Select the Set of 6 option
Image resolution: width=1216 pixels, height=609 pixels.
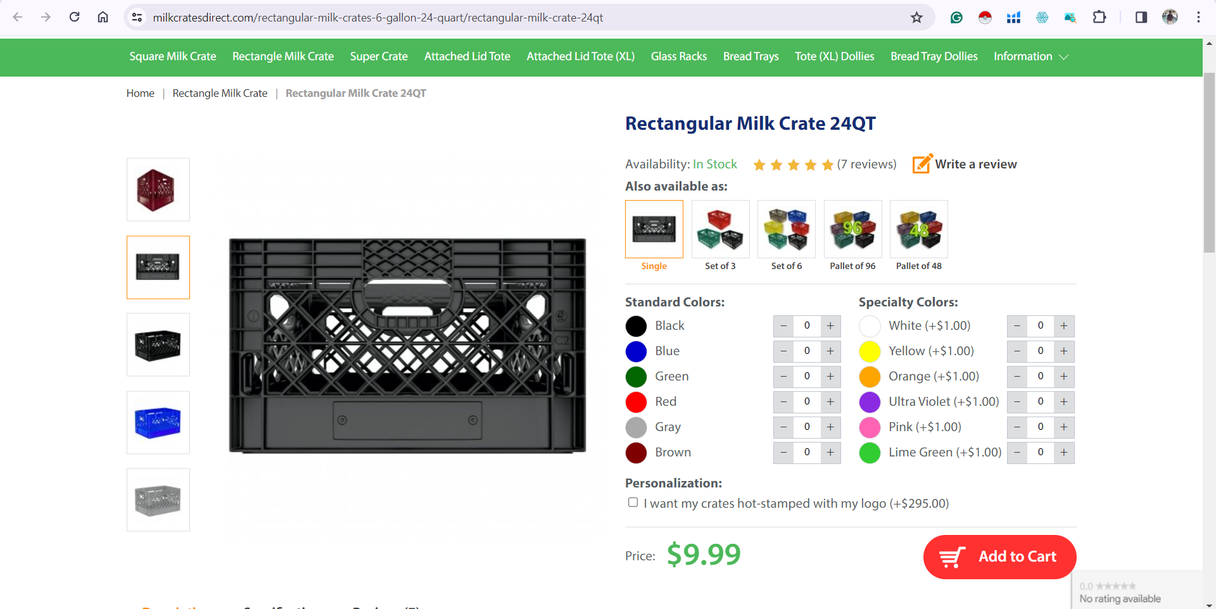pos(787,235)
